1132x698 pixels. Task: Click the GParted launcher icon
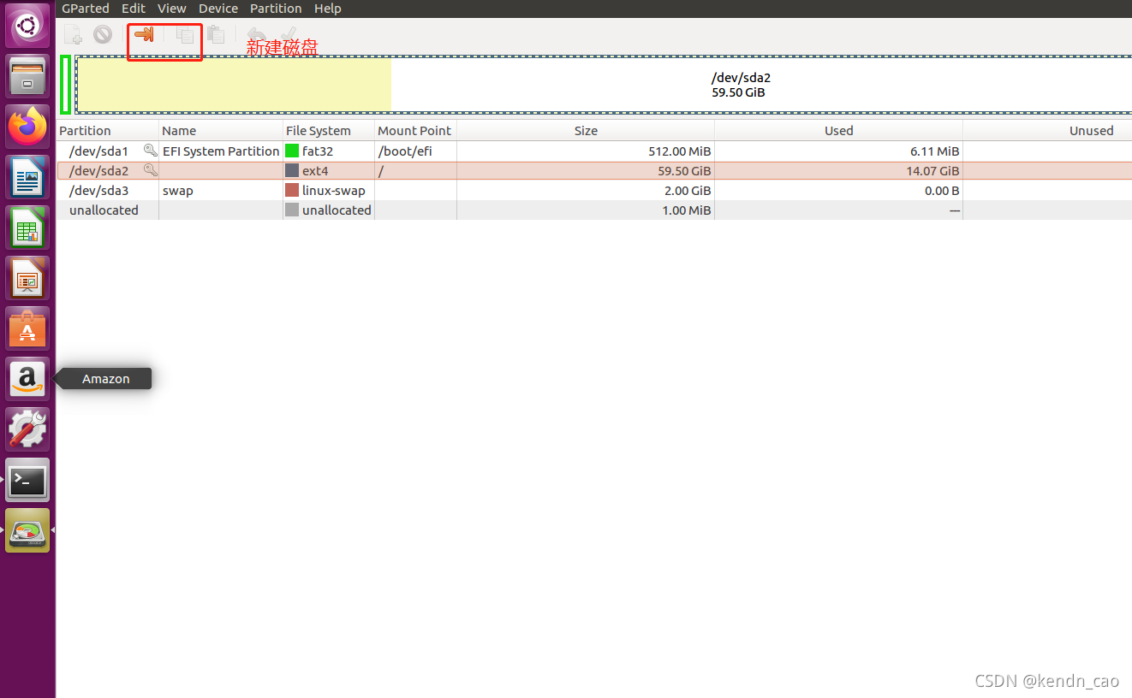click(27, 530)
